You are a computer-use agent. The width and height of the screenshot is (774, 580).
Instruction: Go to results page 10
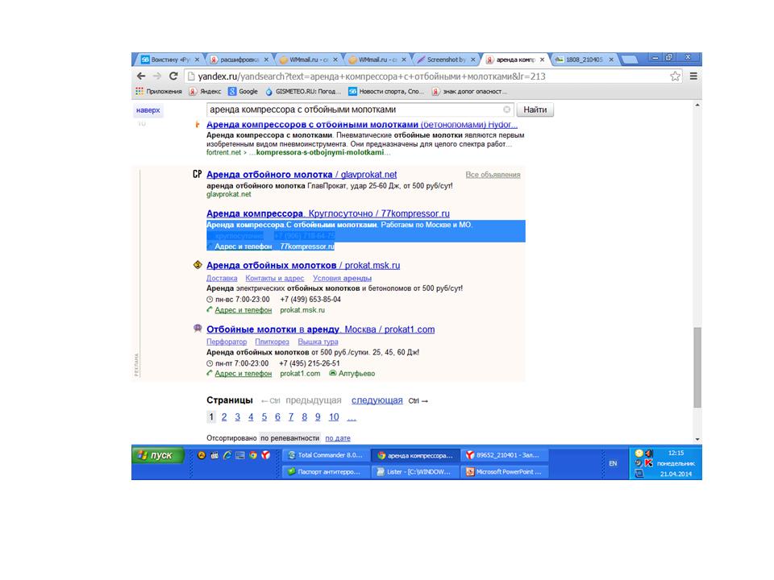tap(334, 417)
